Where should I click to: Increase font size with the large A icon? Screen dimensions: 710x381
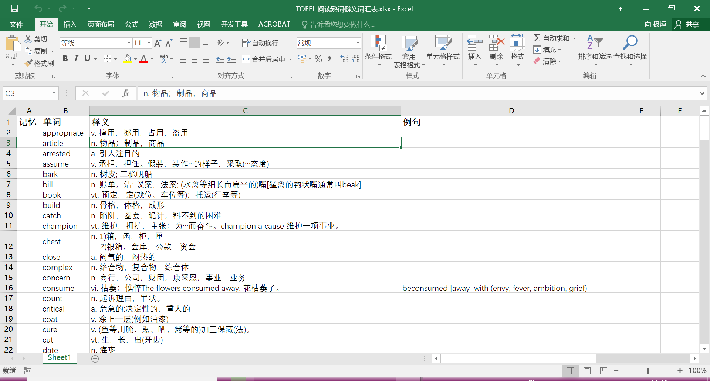click(158, 43)
